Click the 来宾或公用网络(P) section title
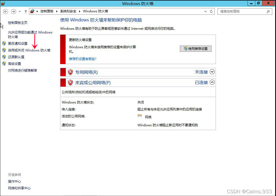Viewport: 276px width, 196px height. [x=93, y=83]
